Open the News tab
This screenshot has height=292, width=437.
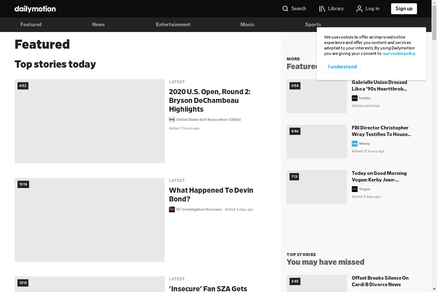pyautogui.click(x=98, y=25)
